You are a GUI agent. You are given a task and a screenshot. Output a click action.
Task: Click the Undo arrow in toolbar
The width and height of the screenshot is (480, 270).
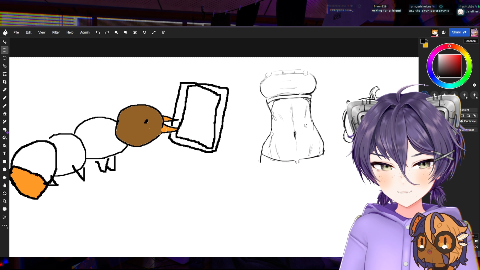click(97, 32)
